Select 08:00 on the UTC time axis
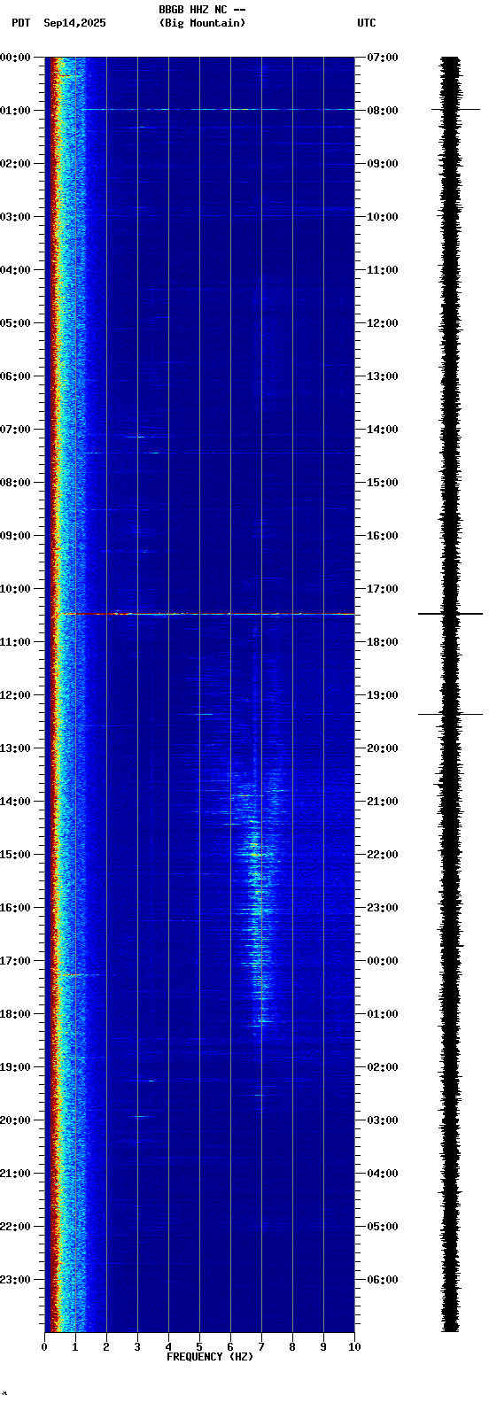489x1403 pixels. point(383,111)
